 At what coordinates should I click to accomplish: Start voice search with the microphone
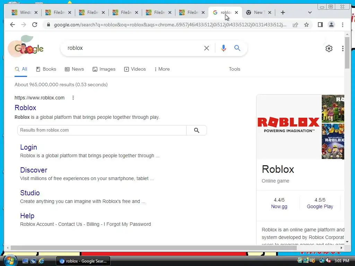pos(224,48)
